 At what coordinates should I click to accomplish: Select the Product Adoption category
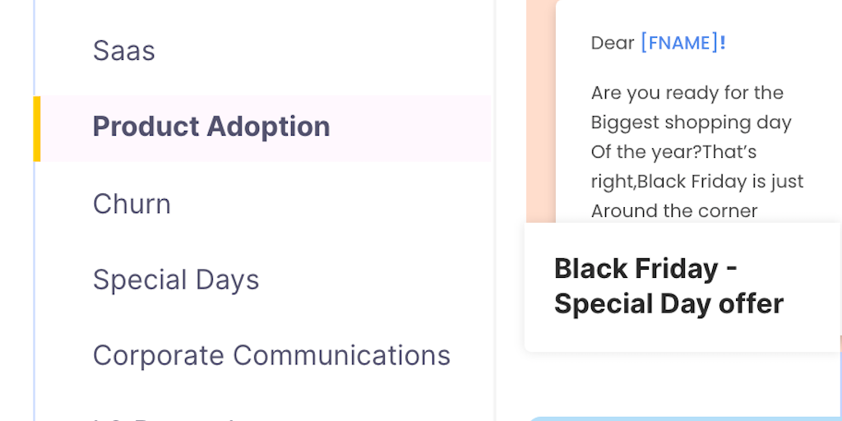point(211,127)
